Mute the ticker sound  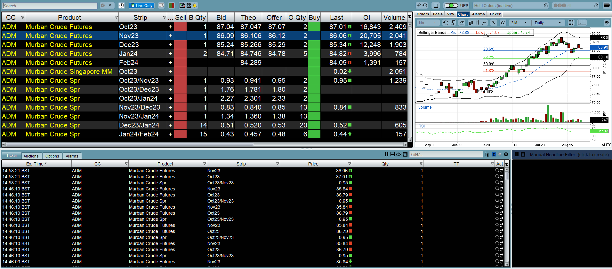tap(399, 154)
